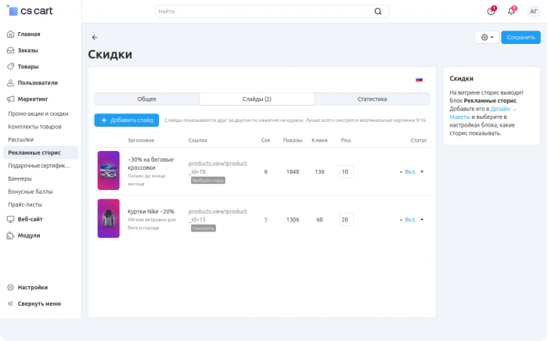The image size is (548, 341).
Task: Click the Добавить слайд button
Action: pos(127,120)
